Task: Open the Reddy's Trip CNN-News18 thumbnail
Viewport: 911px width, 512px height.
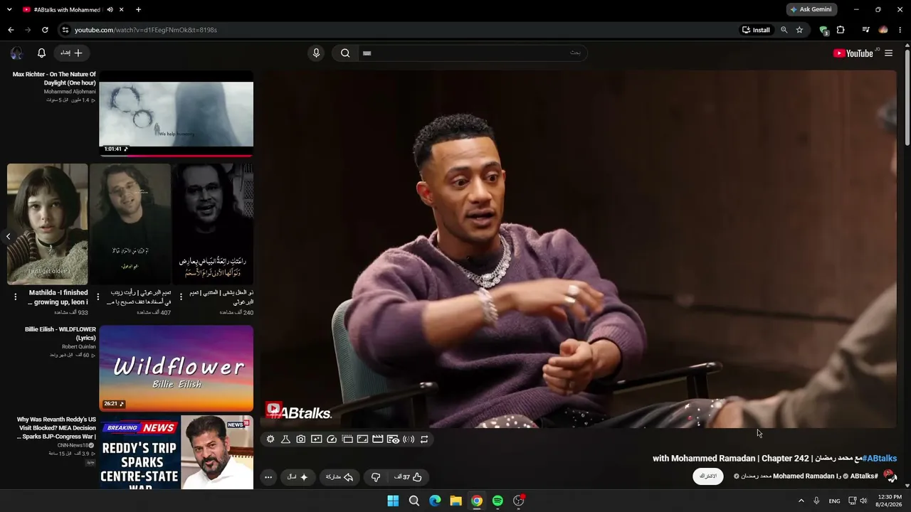Action: coord(176,453)
